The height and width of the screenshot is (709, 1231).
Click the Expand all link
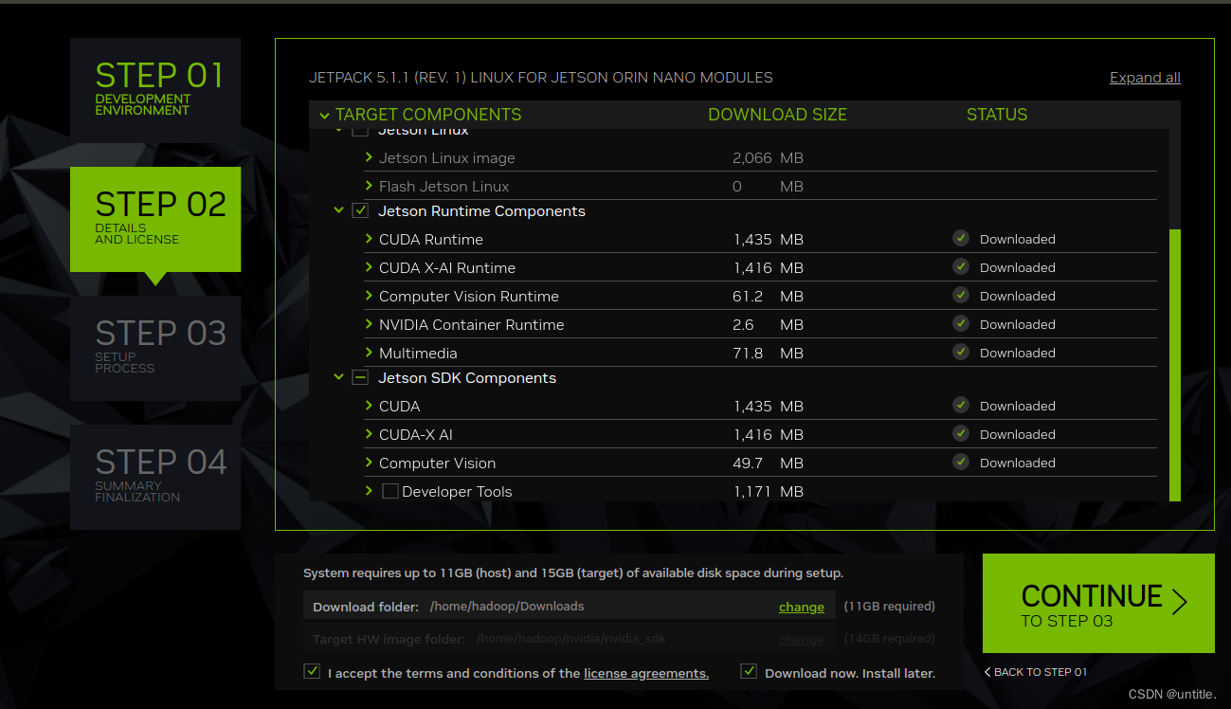(x=1145, y=78)
